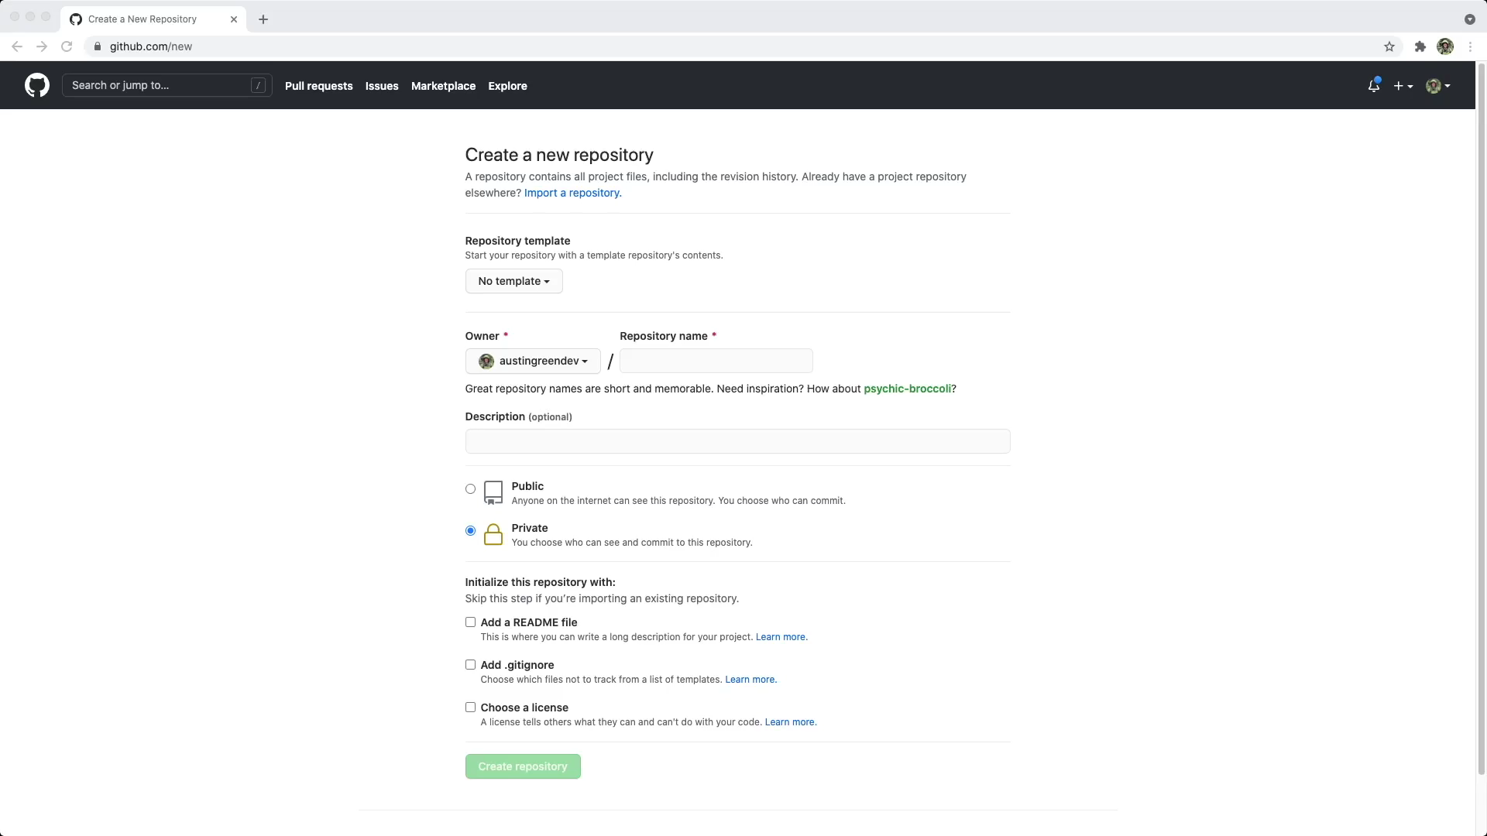Click the browser address bar URL
Viewport: 1487px width, 836px height.
pos(151,46)
